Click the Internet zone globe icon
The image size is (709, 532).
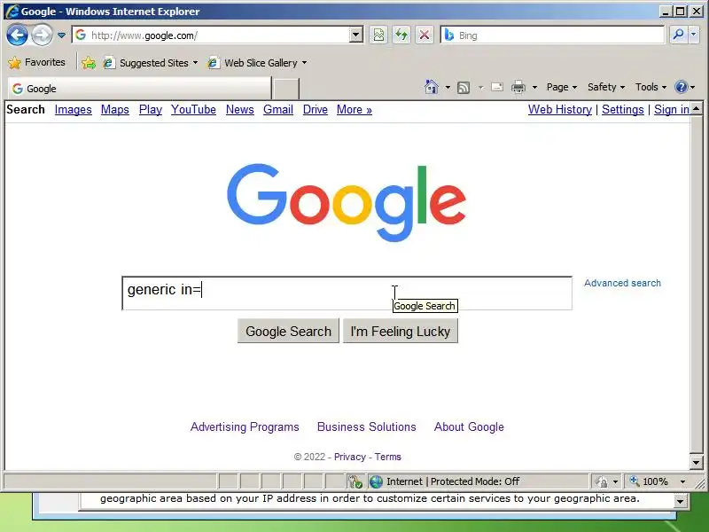(376, 481)
